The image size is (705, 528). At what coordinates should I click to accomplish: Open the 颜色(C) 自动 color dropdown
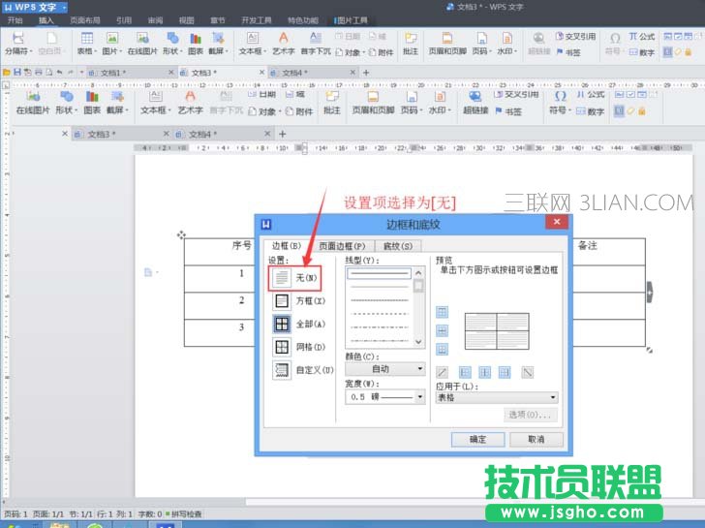(x=384, y=369)
